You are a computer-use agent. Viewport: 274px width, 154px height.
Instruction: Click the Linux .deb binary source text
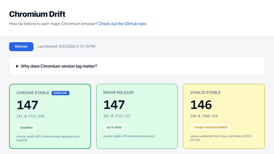coord(221,138)
